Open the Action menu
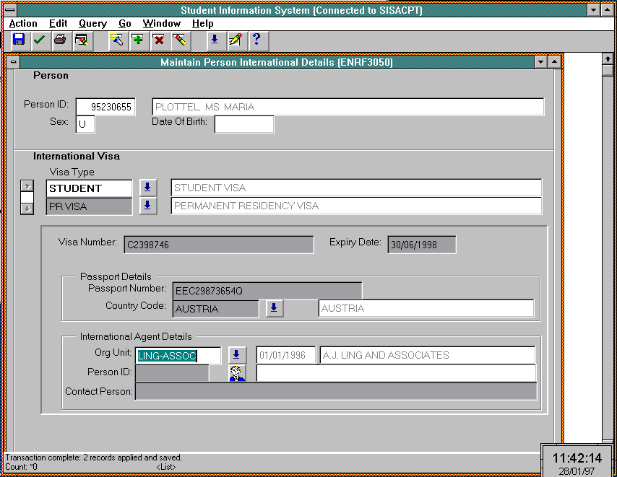 tap(23, 23)
